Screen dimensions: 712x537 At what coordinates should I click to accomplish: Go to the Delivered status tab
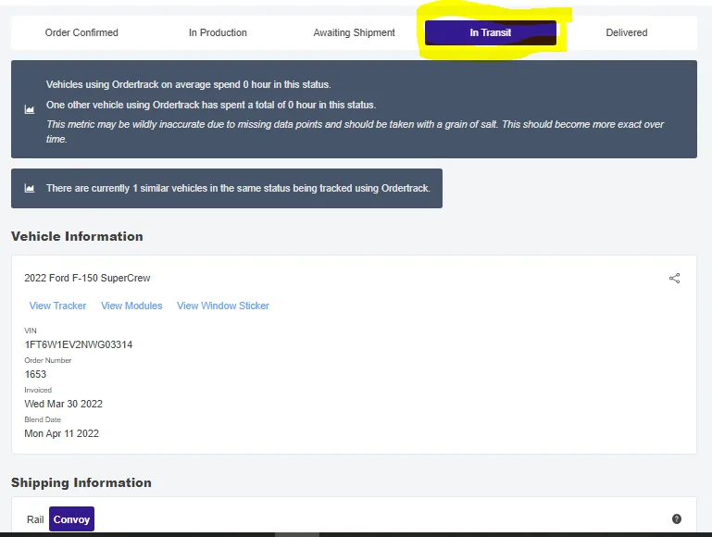coord(627,32)
